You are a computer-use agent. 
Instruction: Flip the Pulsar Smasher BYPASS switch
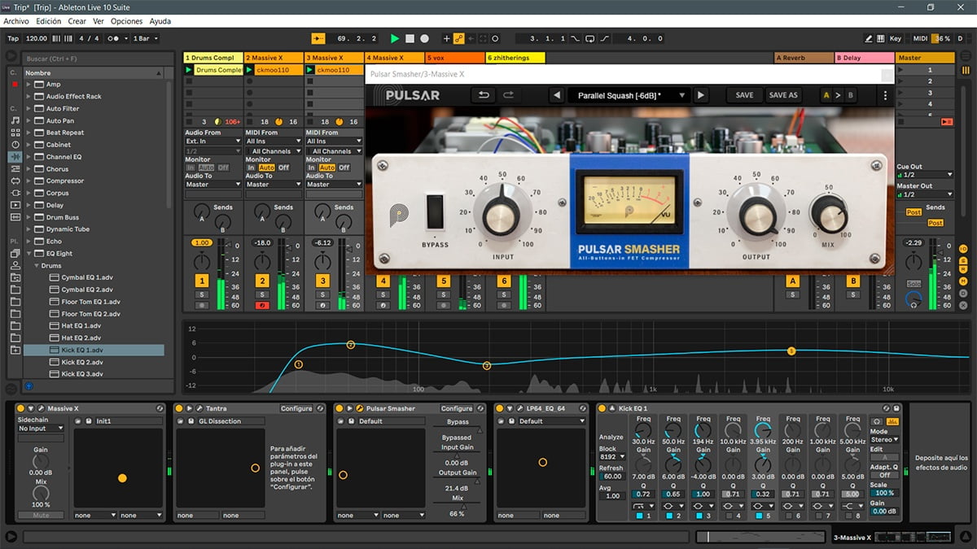pos(436,211)
